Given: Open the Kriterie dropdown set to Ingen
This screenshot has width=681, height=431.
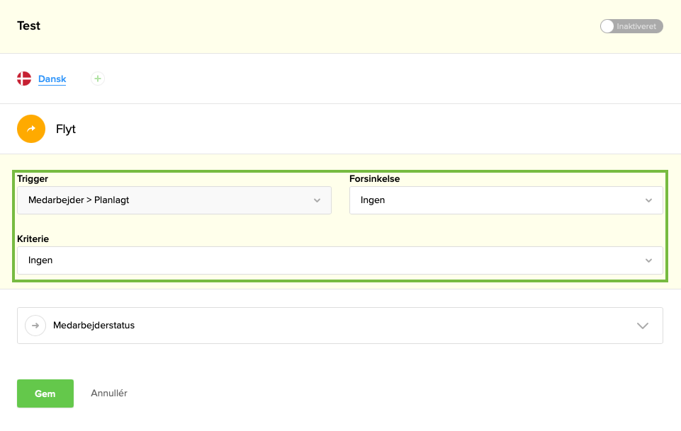Looking at the screenshot, I should [x=339, y=260].
